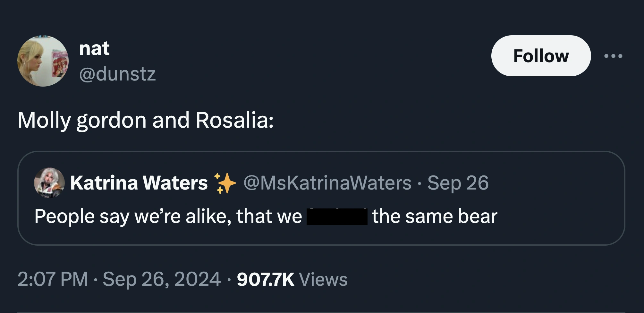The height and width of the screenshot is (313, 644).
Task: Open profile via the nat display name
Action: pos(94,49)
